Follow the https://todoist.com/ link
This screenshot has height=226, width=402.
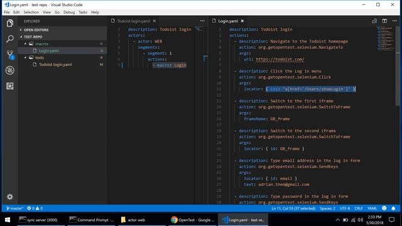[280, 59]
